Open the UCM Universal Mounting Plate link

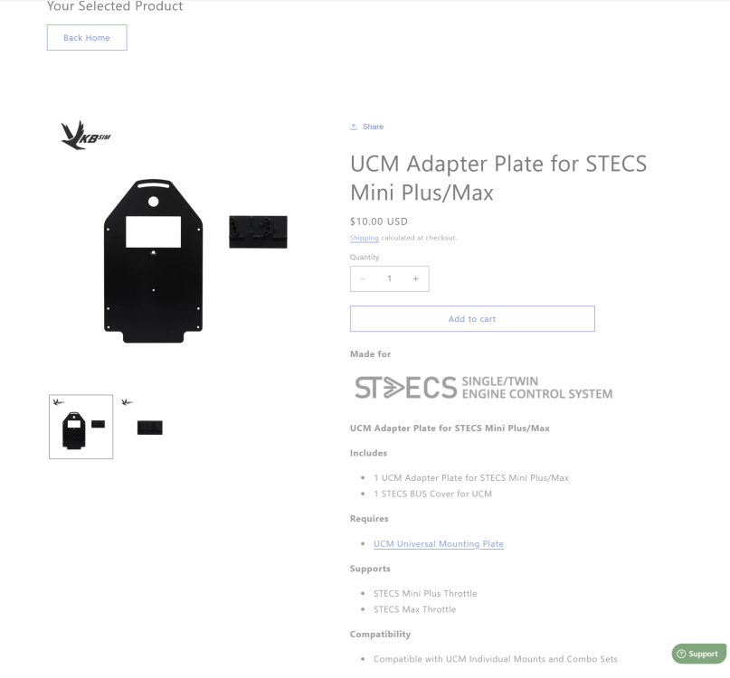pyautogui.click(x=438, y=543)
